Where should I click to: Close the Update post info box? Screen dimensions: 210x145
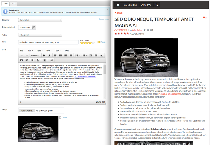tap(108, 9)
